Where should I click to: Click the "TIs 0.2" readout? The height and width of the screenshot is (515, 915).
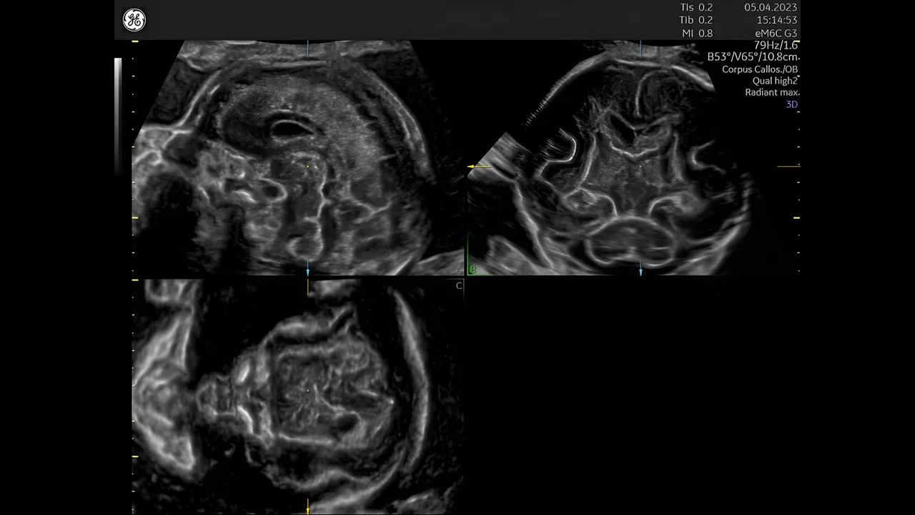pyautogui.click(x=696, y=7)
